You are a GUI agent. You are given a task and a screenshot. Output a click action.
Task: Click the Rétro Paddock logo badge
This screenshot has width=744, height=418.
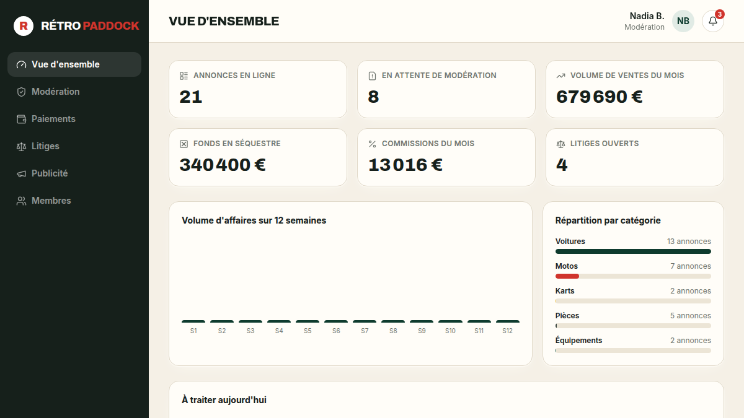(x=24, y=26)
